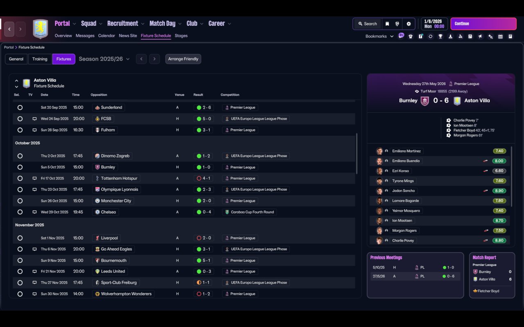Viewport: 524px width, 327px height.
Task: Open the settings gear icon
Action: (409, 24)
